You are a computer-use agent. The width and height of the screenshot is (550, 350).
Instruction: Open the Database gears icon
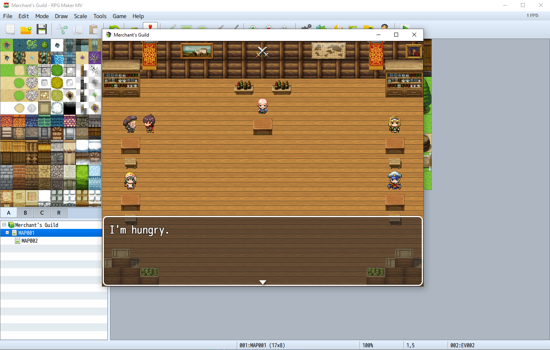pos(306,27)
